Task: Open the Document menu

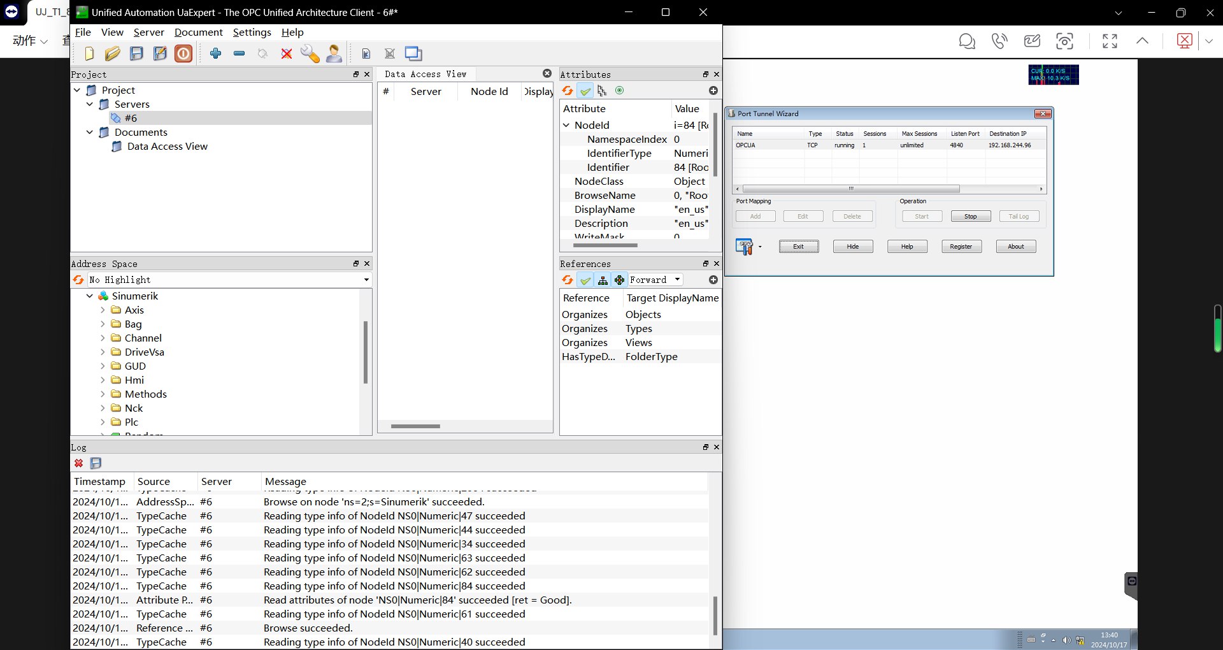Action: point(199,32)
